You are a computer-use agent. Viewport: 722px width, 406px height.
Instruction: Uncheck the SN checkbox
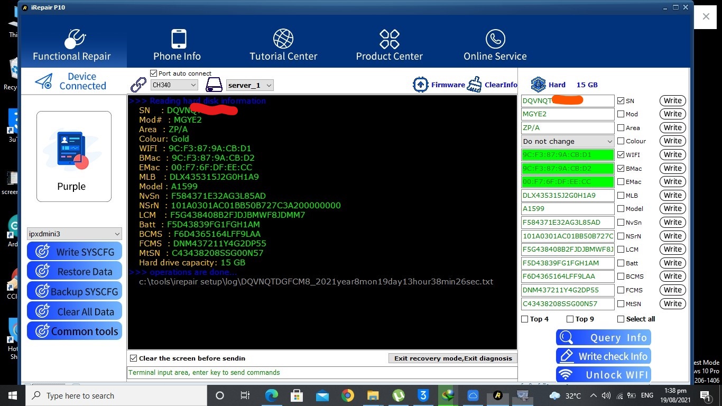621,101
